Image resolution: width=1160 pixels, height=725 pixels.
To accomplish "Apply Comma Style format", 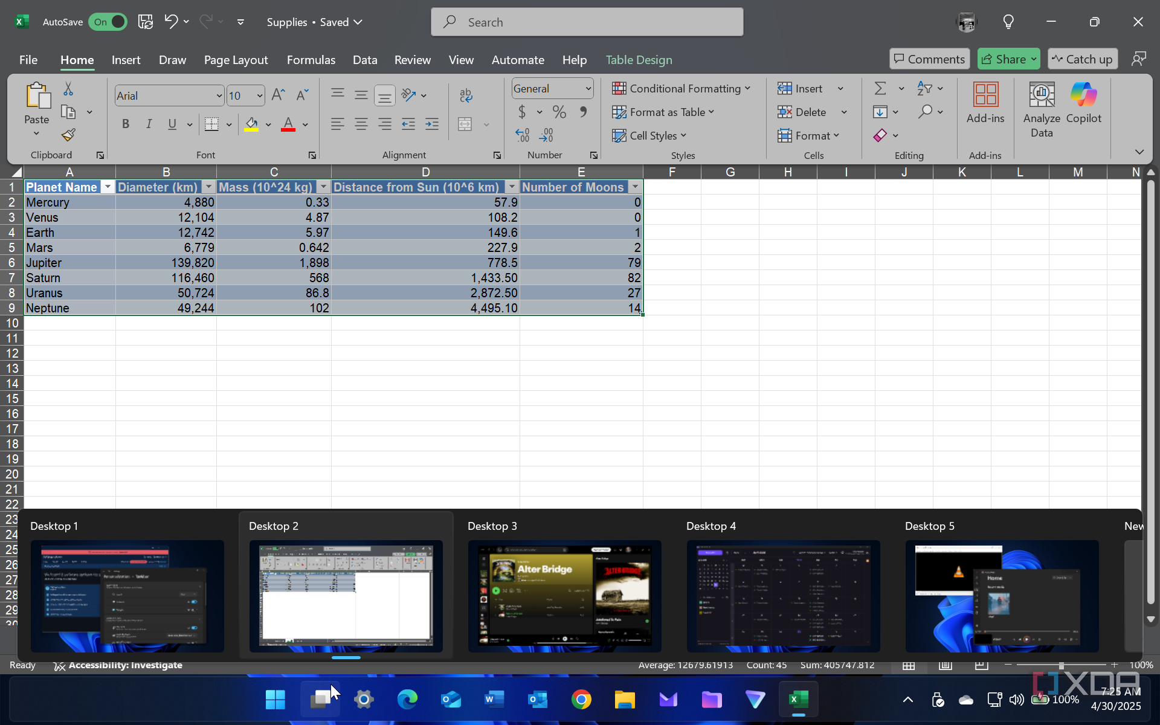I will coord(583,112).
